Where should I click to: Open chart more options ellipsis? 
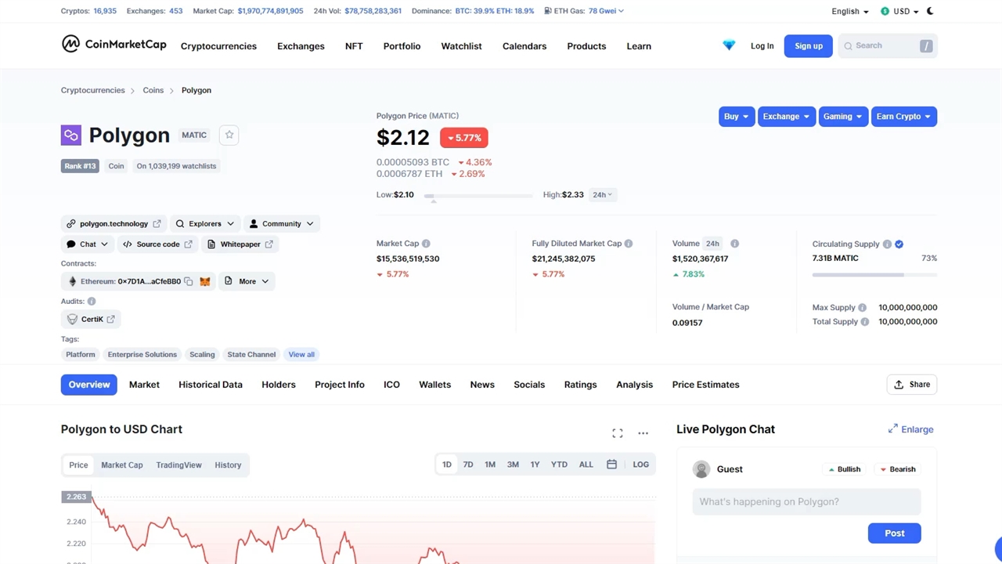(643, 433)
